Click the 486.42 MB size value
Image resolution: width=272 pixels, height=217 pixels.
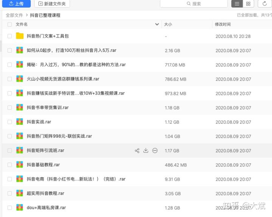coord(176,165)
